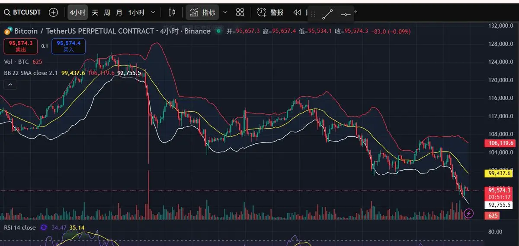Switch to the 周 weekly timeframe
The width and height of the screenshot is (519, 246).
107,13
